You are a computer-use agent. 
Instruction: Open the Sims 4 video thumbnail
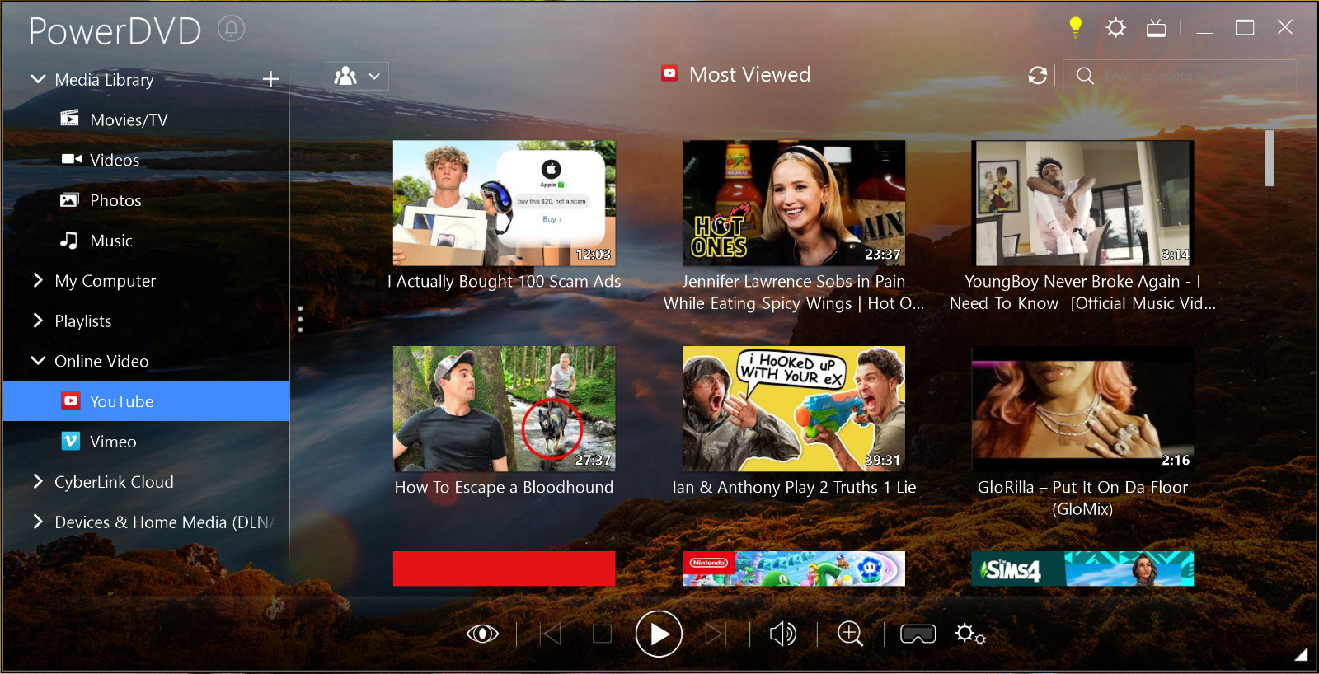1082,569
